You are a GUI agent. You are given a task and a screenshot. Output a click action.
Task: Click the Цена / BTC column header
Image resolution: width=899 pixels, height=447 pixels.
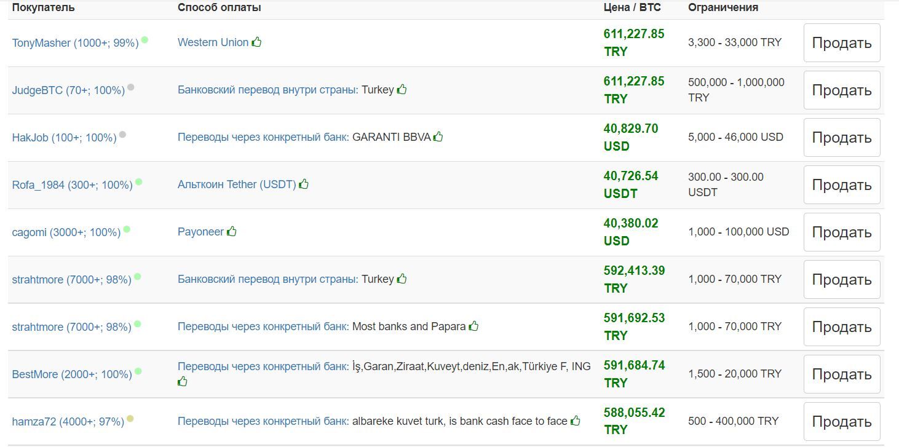click(632, 7)
